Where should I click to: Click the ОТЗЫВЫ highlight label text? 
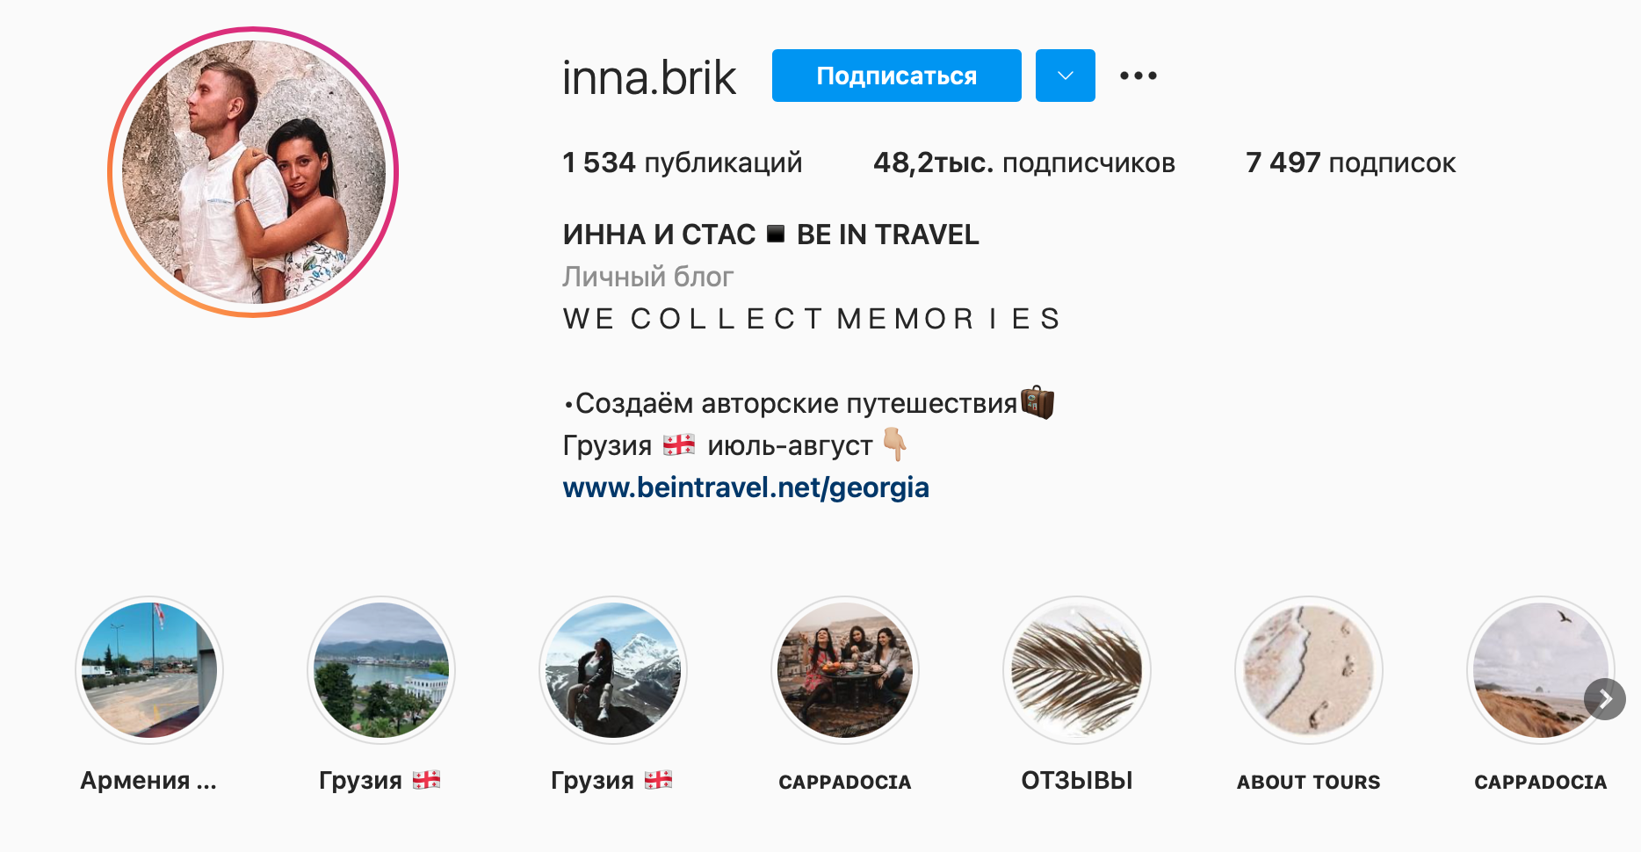pyautogui.click(x=1077, y=781)
